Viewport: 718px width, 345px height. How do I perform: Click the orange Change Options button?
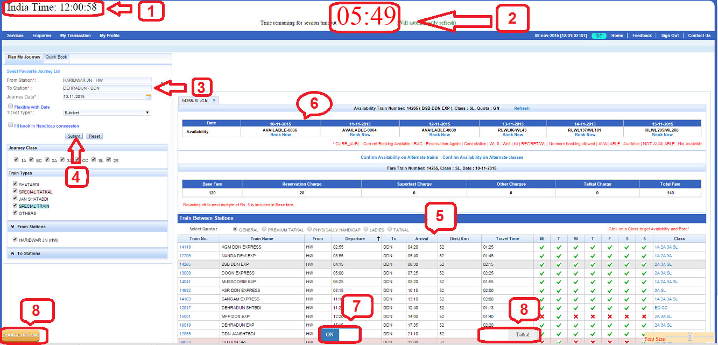coord(22,335)
